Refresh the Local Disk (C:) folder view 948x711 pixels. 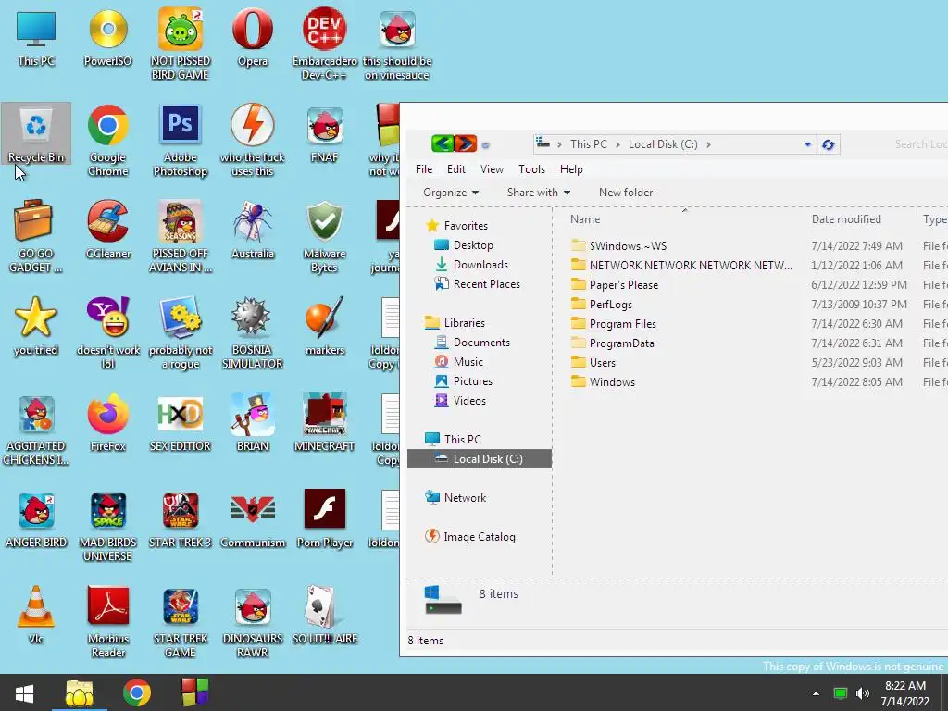point(829,144)
